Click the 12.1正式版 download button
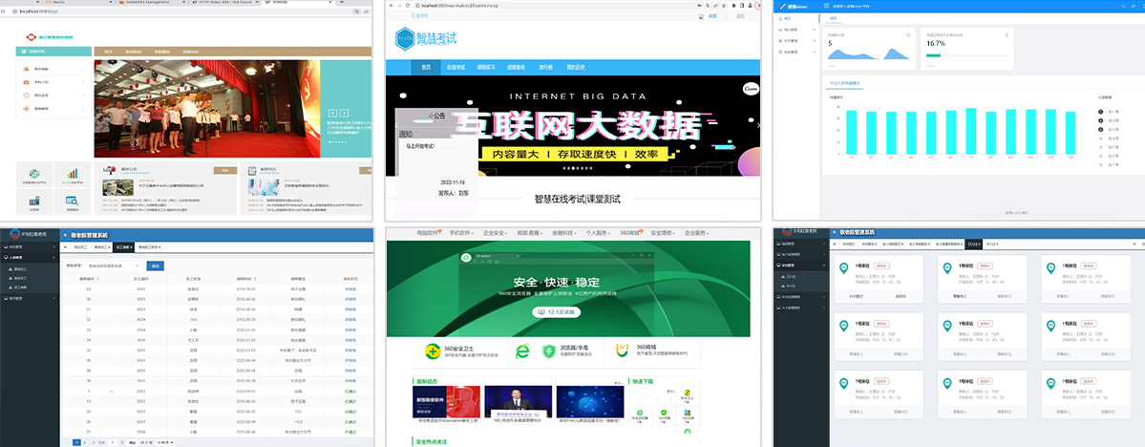 pyautogui.click(x=557, y=312)
